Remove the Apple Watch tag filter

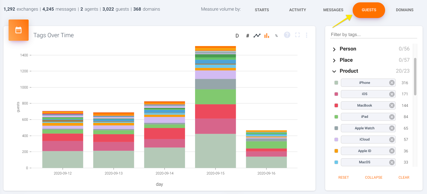(x=392, y=128)
